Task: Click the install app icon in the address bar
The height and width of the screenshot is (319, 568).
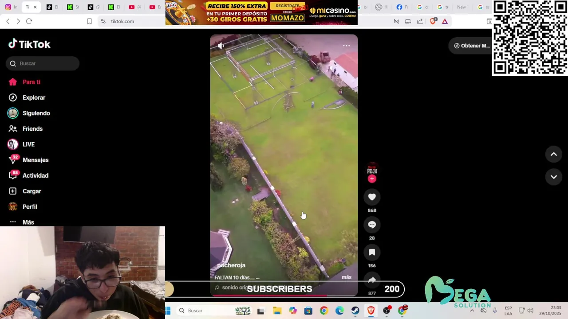Action: pyautogui.click(x=408, y=21)
